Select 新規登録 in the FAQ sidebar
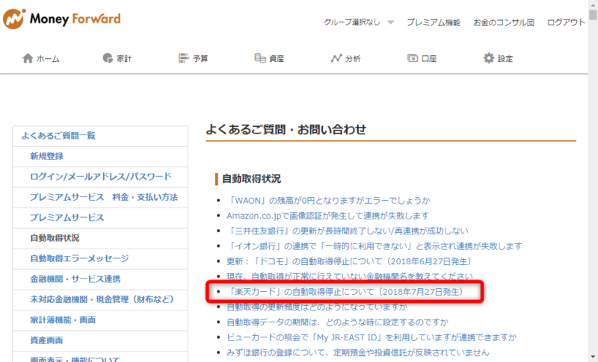598x362 pixels. click(x=46, y=156)
